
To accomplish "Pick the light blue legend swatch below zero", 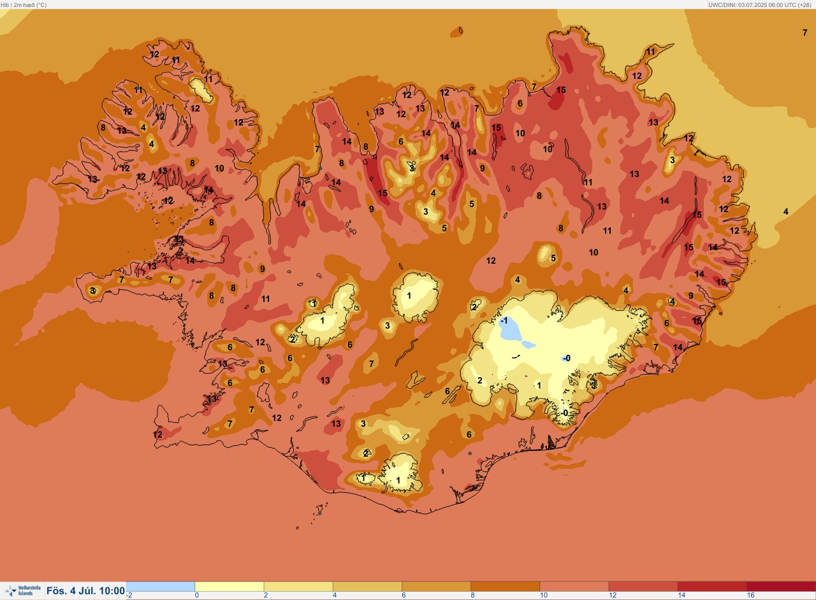I will [161, 587].
